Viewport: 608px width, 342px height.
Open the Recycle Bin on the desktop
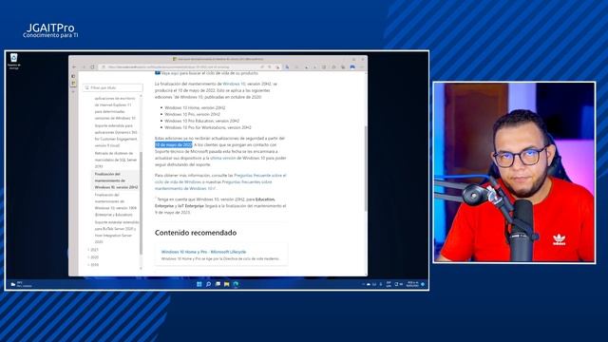point(14,62)
